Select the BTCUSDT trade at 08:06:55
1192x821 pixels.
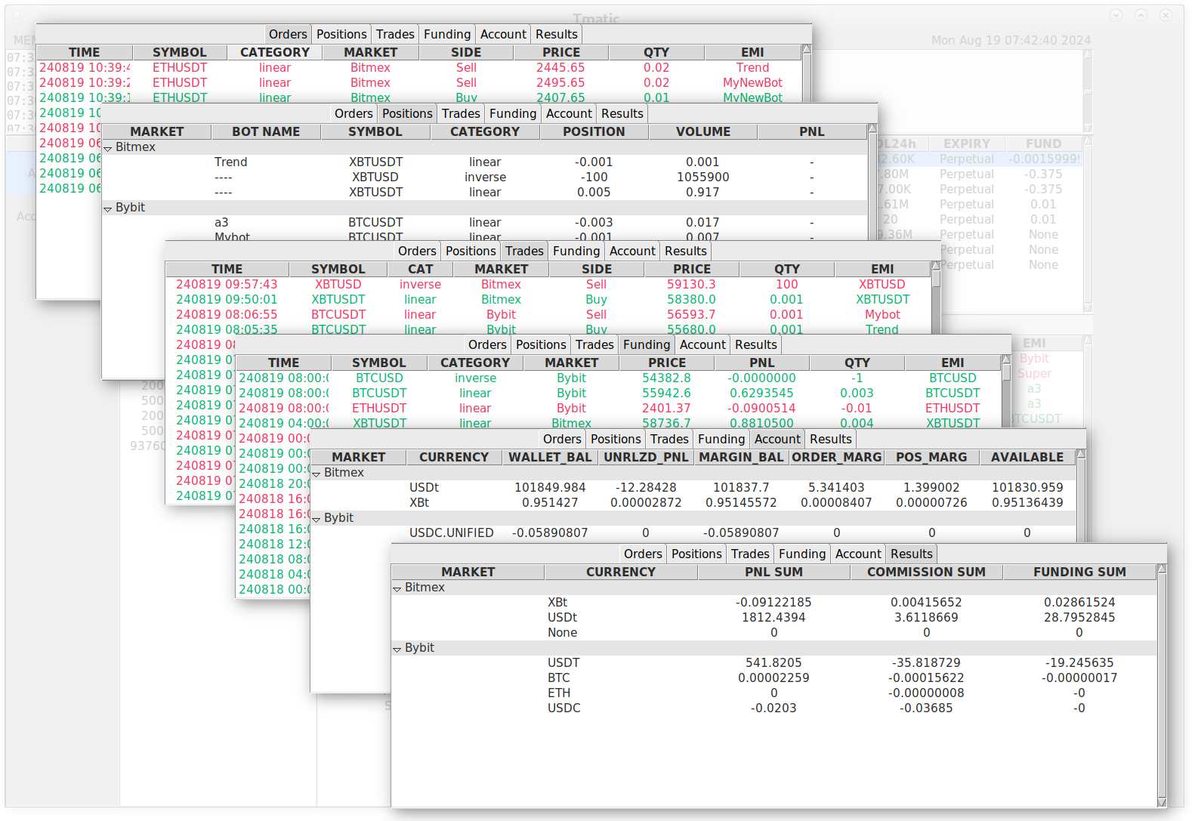point(548,314)
